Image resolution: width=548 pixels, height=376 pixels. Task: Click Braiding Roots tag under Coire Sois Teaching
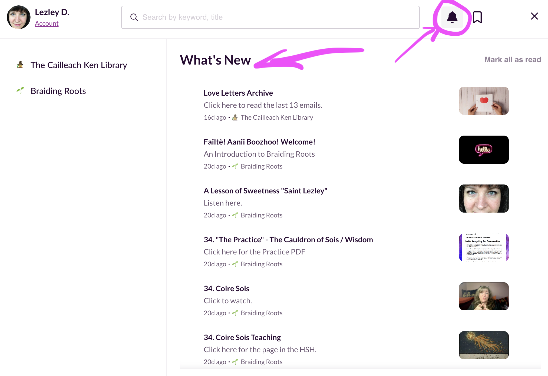click(x=262, y=362)
